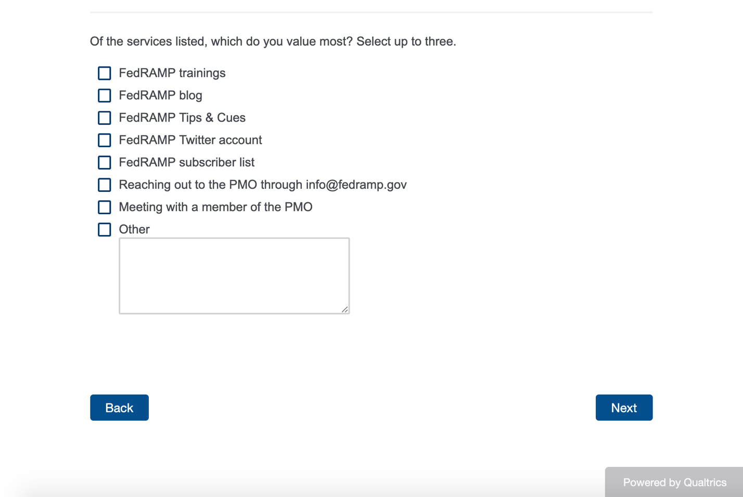The height and width of the screenshot is (497, 743).
Task: Click the "FedRAMP subscriber list" label text
Action: (186, 163)
